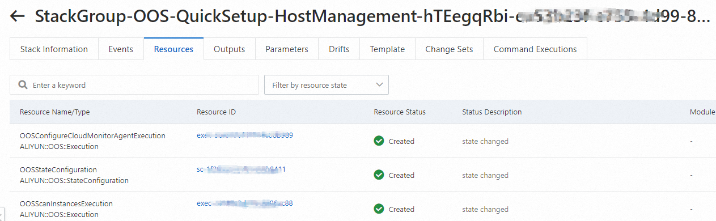Click ALIYUN::OOS::Execution under OOSScanInstancesExecution
The height and width of the screenshot is (221, 716).
59,215
